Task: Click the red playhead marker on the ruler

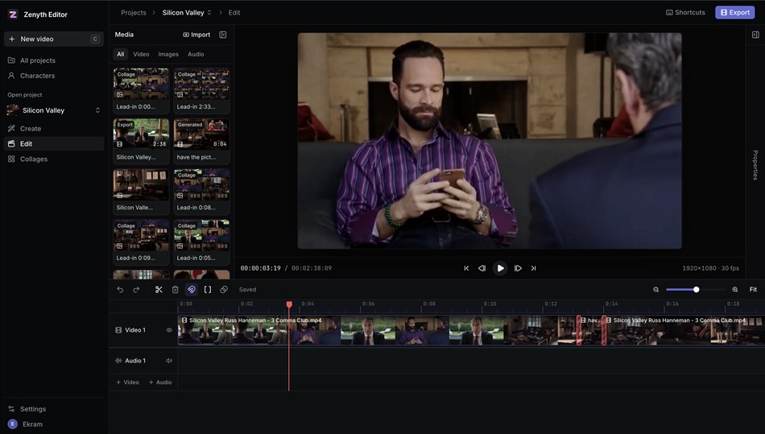Action: [289, 304]
